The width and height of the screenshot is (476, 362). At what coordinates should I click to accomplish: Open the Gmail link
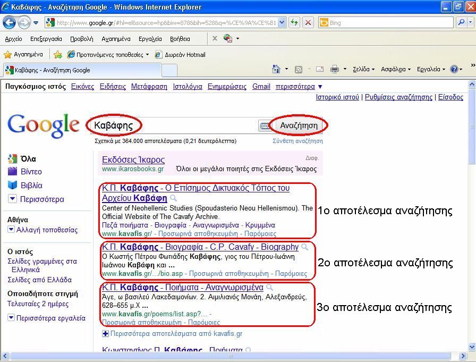pyautogui.click(x=261, y=87)
